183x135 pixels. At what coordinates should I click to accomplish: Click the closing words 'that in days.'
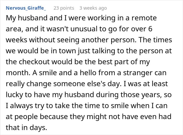pos(26,128)
